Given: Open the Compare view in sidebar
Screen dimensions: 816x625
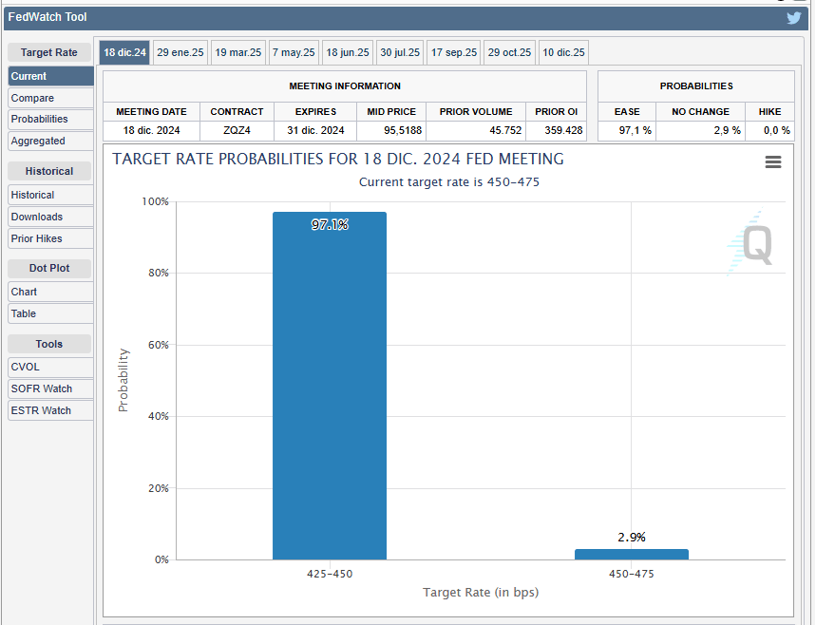Looking at the screenshot, I should pyautogui.click(x=50, y=98).
